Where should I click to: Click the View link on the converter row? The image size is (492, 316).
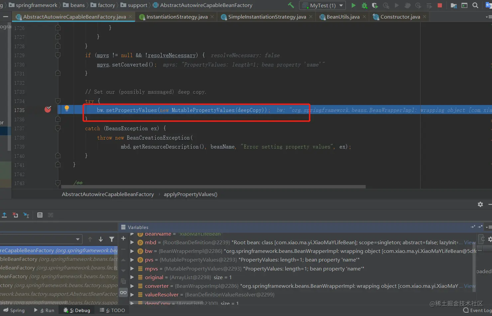[x=470, y=286]
